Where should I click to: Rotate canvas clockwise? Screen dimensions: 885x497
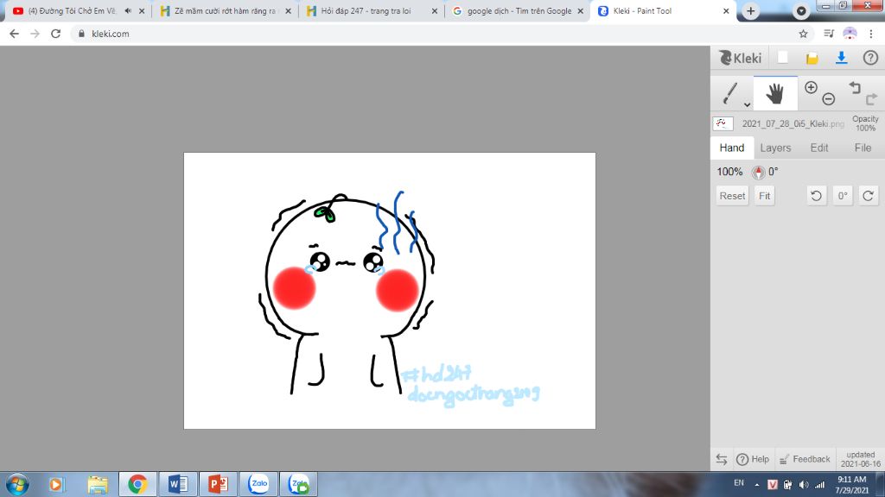(868, 196)
